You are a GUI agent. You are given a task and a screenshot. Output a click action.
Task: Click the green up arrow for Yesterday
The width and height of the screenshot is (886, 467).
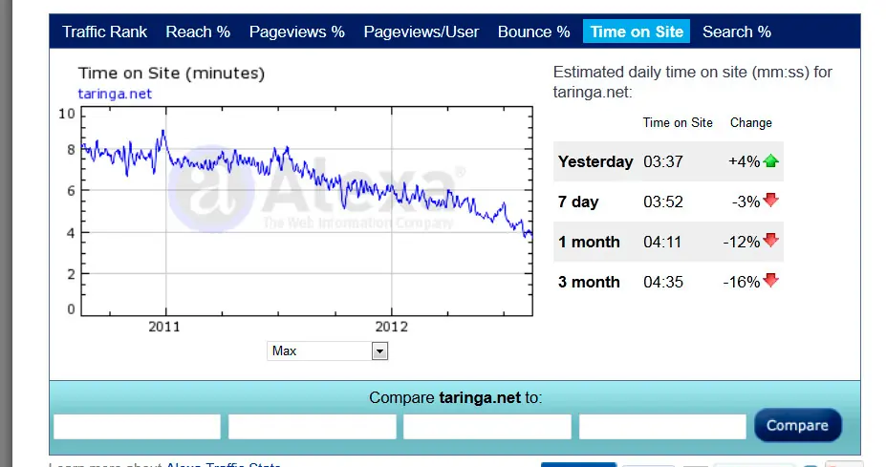click(770, 161)
